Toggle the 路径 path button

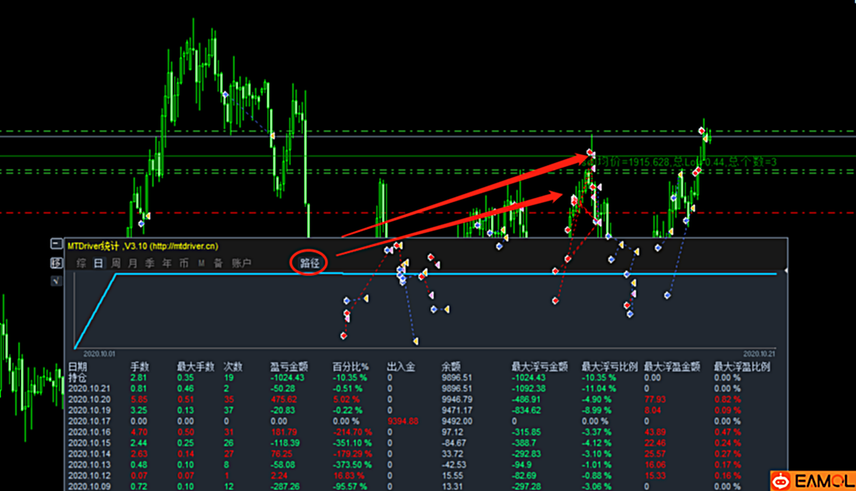(310, 263)
